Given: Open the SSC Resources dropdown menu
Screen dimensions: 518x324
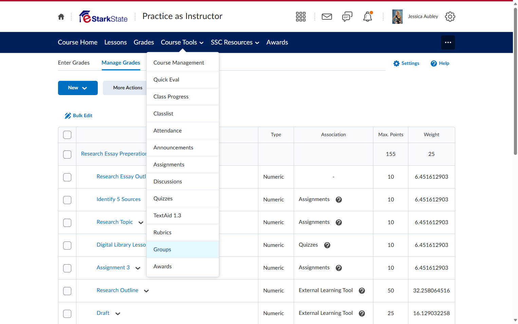Looking at the screenshot, I should point(235,42).
